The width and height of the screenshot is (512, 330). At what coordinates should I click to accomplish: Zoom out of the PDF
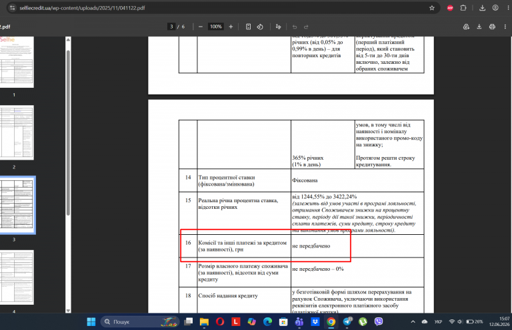[201, 27]
